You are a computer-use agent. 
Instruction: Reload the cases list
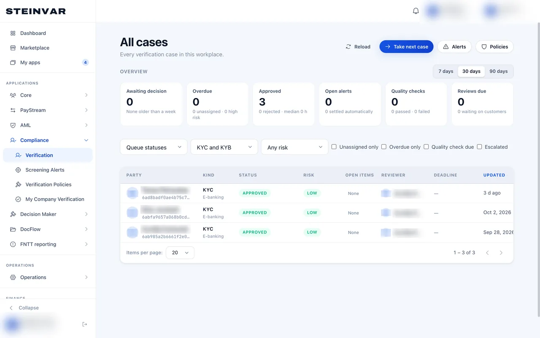coord(358,47)
